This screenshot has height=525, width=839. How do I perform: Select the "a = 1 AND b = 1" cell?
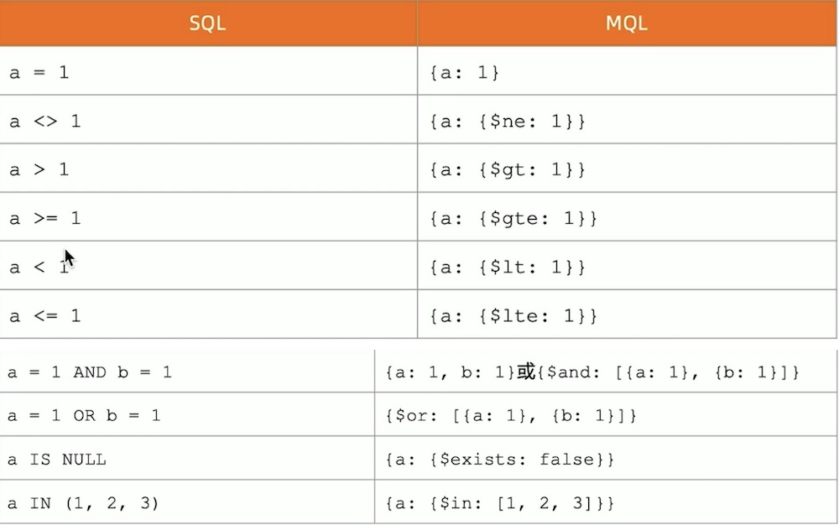(90, 372)
